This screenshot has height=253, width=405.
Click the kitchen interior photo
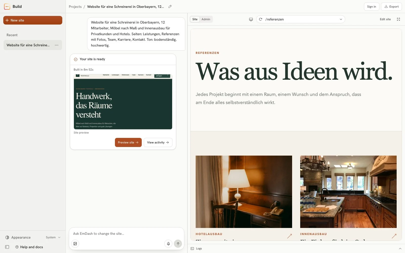(x=348, y=192)
